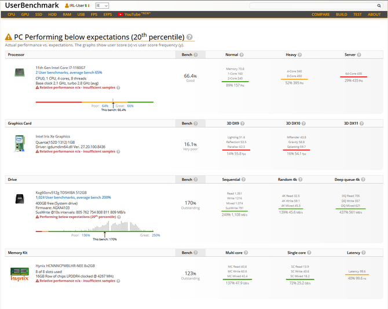
Task: Click help icon beside Random 4k
Action: tap(300, 179)
